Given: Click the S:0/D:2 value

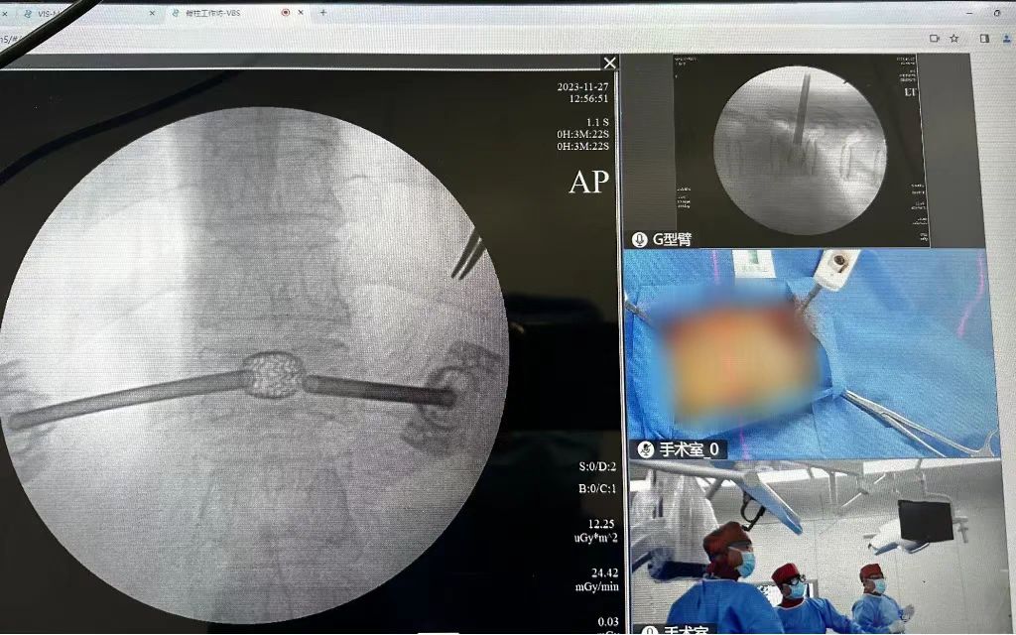Looking at the screenshot, I should coord(597,466).
